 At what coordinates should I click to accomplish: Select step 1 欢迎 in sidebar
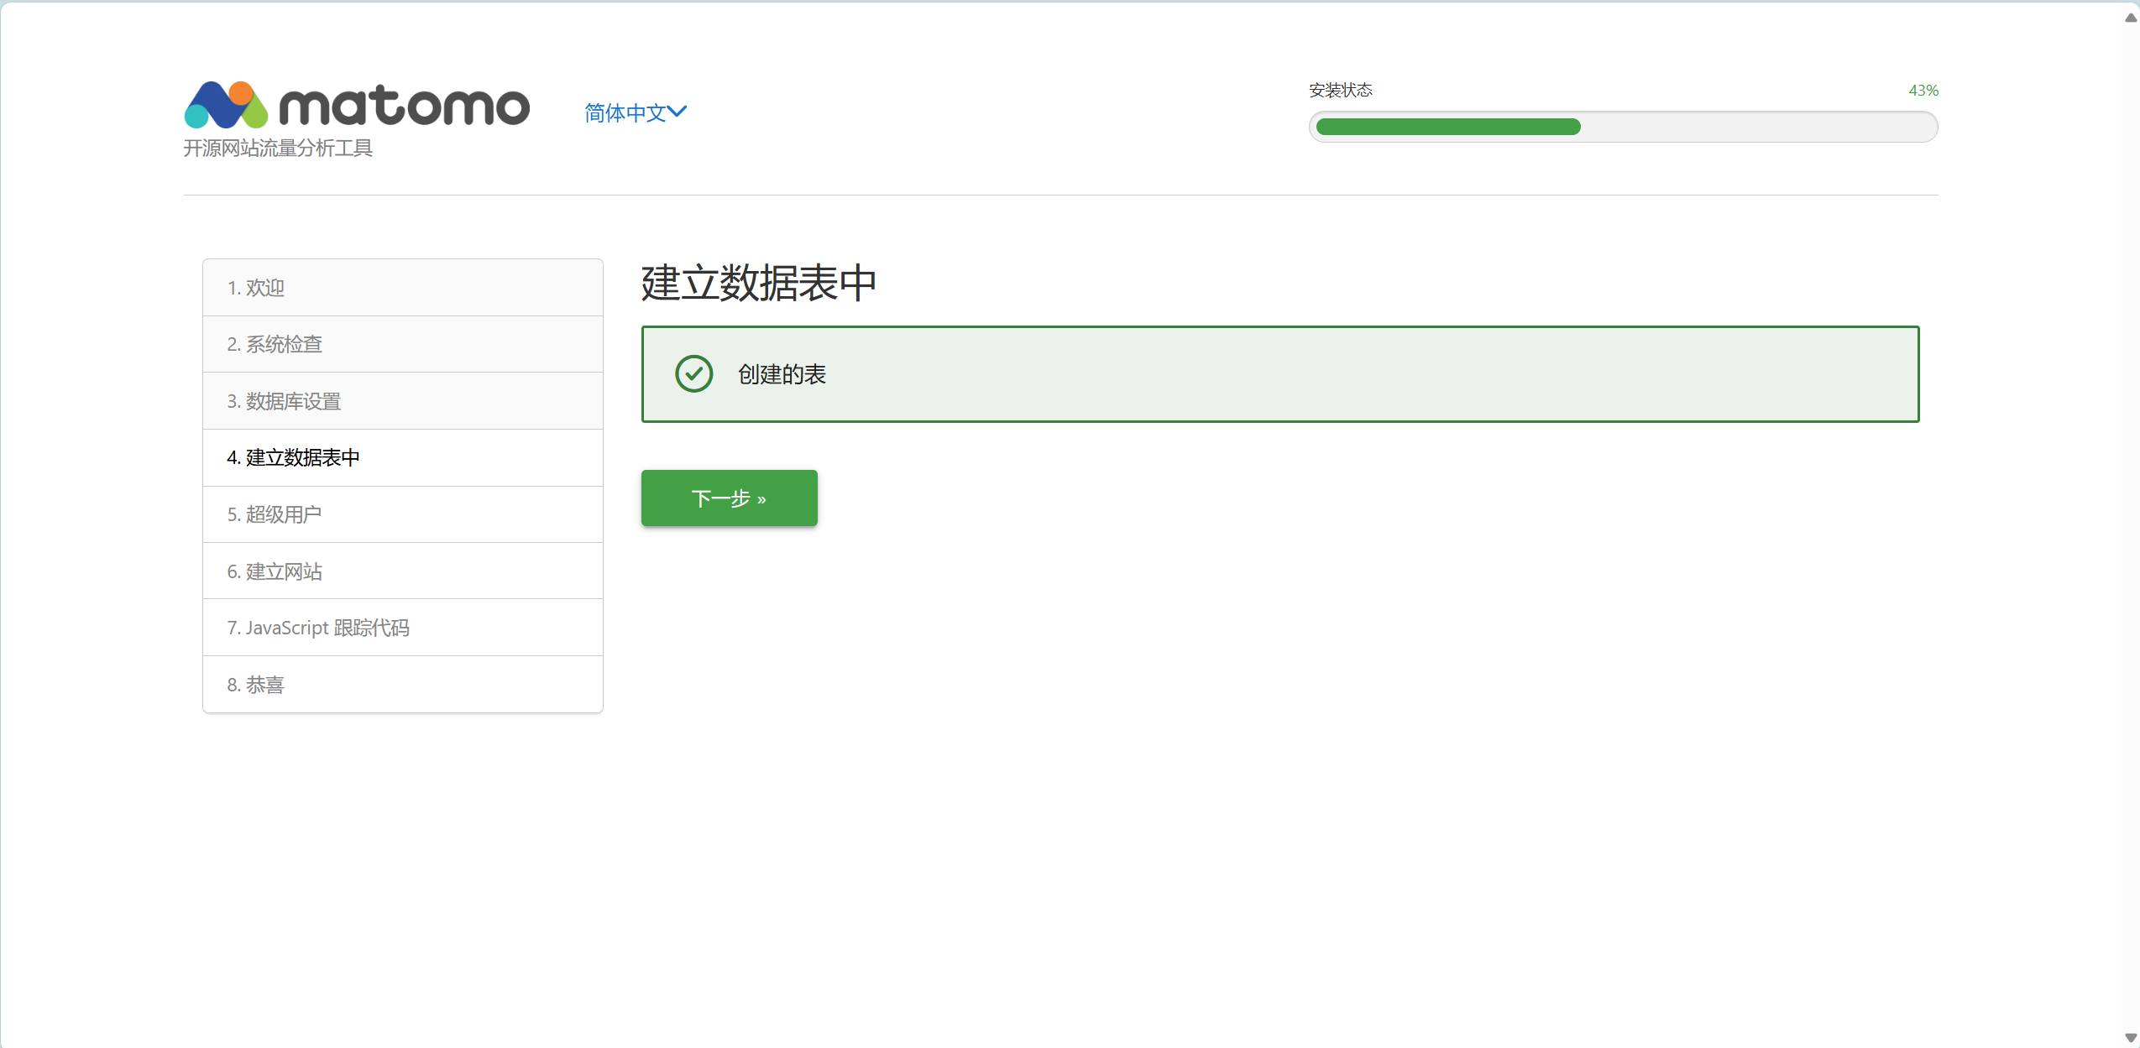(x=256, y=288)
